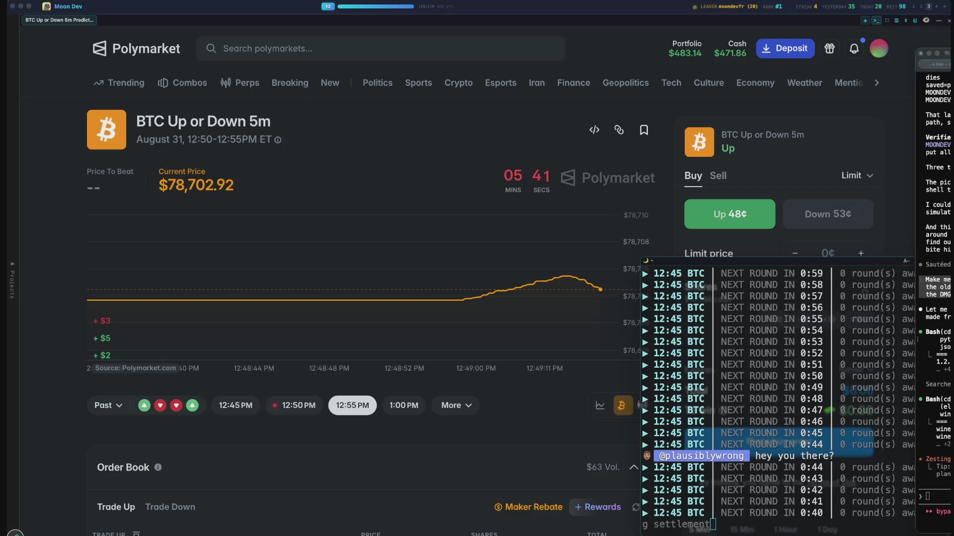Select the Buy tab
Image resolution: width=954 pixels, height=536 pixels.
point(693,176)
